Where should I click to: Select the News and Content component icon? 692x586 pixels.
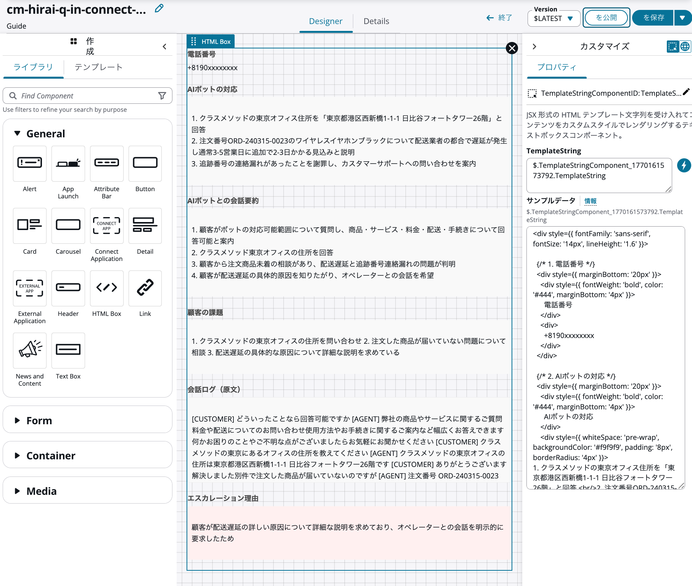coord(29,350)
